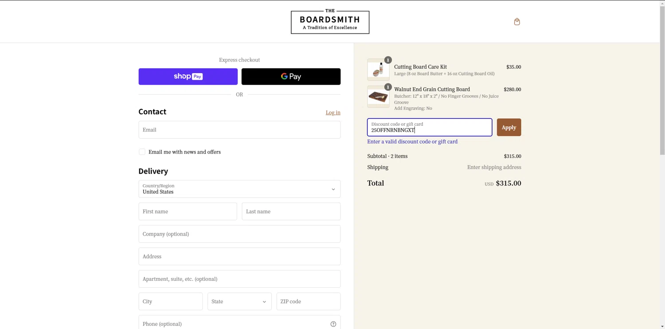Click the Cutting Board Care Kit thumbnail
This screenshot has width=665, height=329.
point(378,70)
